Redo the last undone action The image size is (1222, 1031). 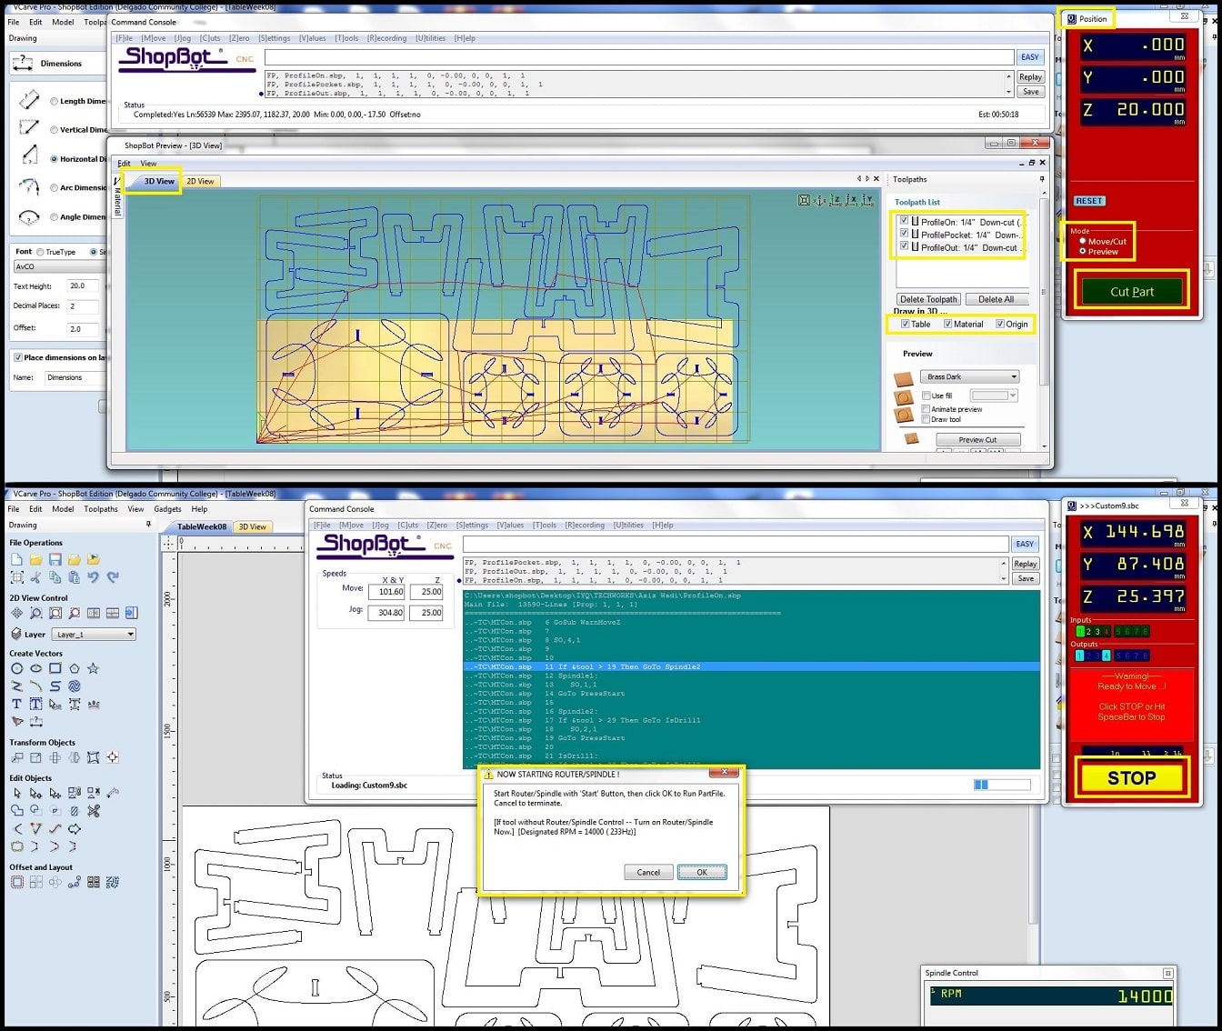(x=113, y=577)
